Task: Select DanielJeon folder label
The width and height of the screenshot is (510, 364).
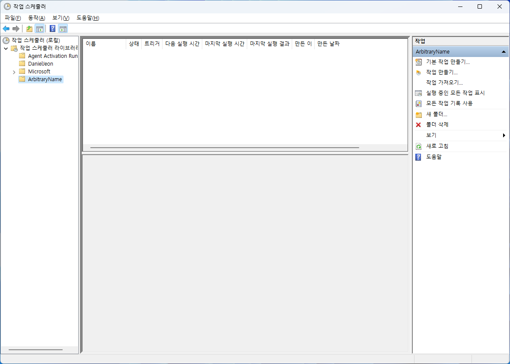Action: 41,64
